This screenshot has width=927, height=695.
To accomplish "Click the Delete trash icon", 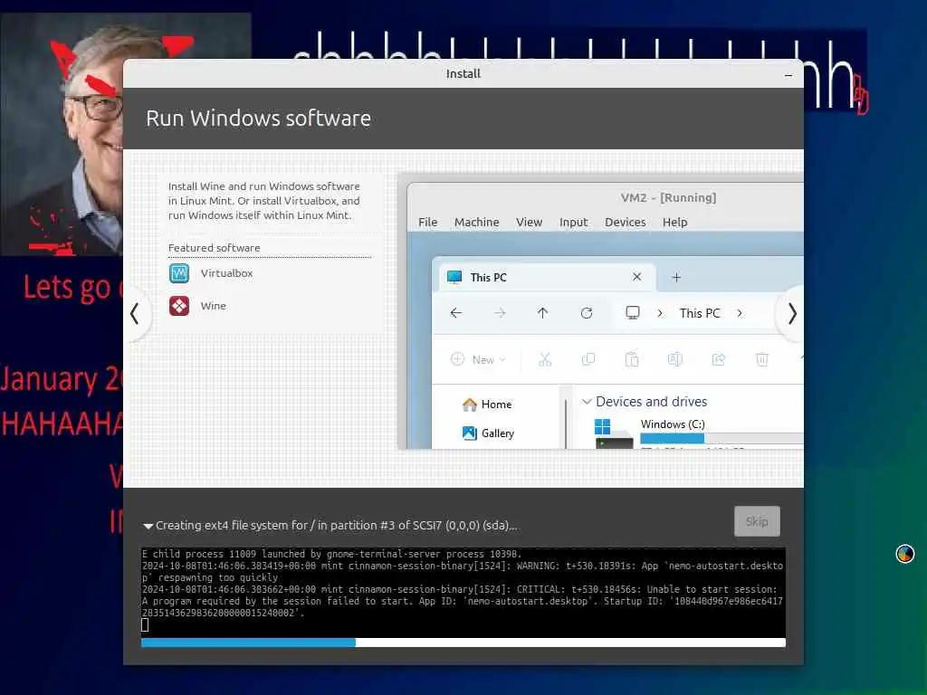I will [762, 359].
